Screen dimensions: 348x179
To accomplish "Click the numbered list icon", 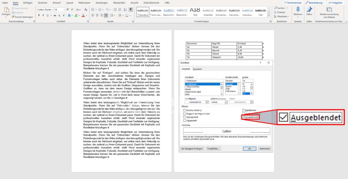I will pos(100,10).
